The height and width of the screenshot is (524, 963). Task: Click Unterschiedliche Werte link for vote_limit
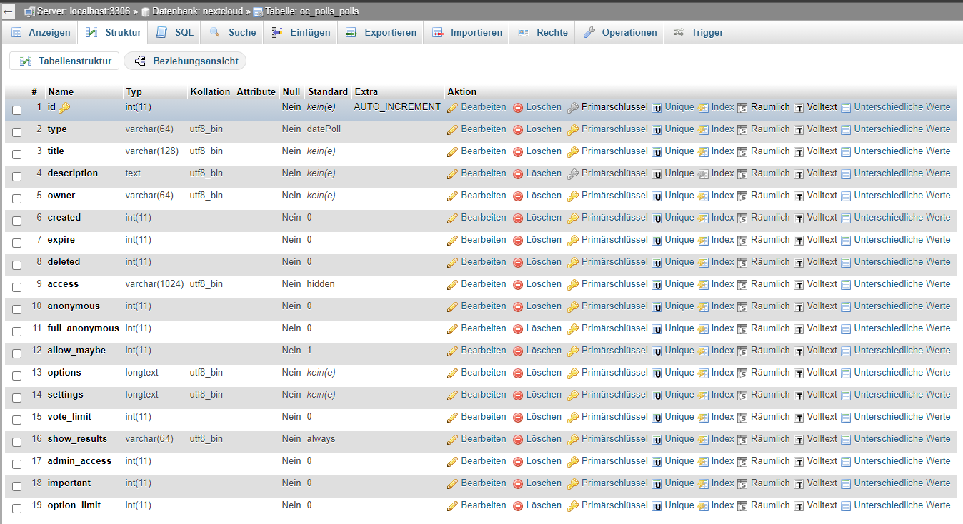click(902, 417)
